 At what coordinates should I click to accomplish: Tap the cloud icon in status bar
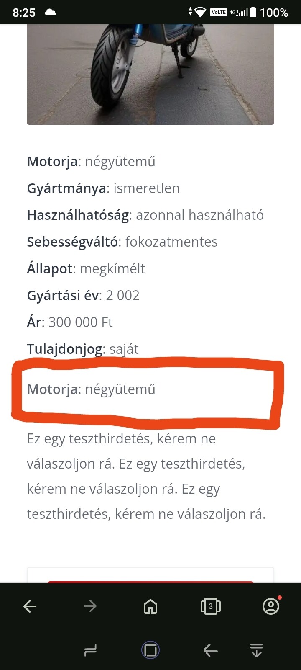[x=51, y=13]
